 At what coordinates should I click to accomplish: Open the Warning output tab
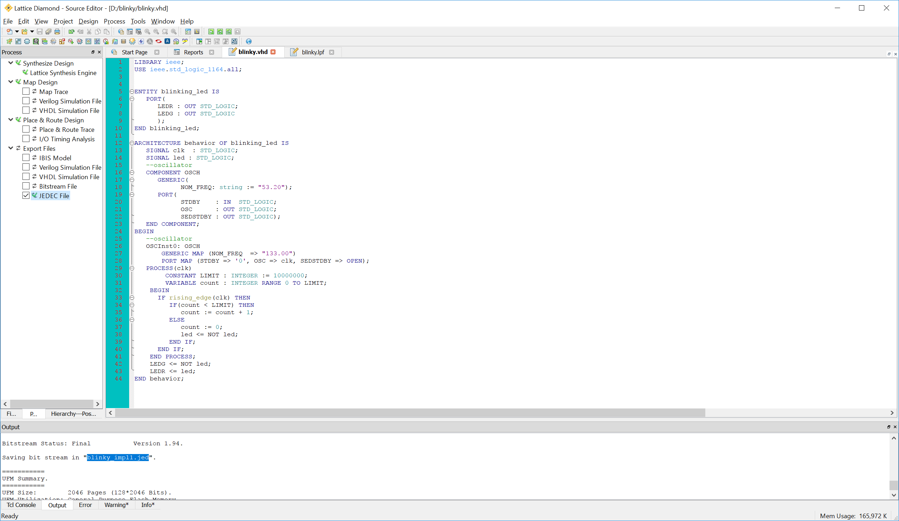[x=116, y=505]
